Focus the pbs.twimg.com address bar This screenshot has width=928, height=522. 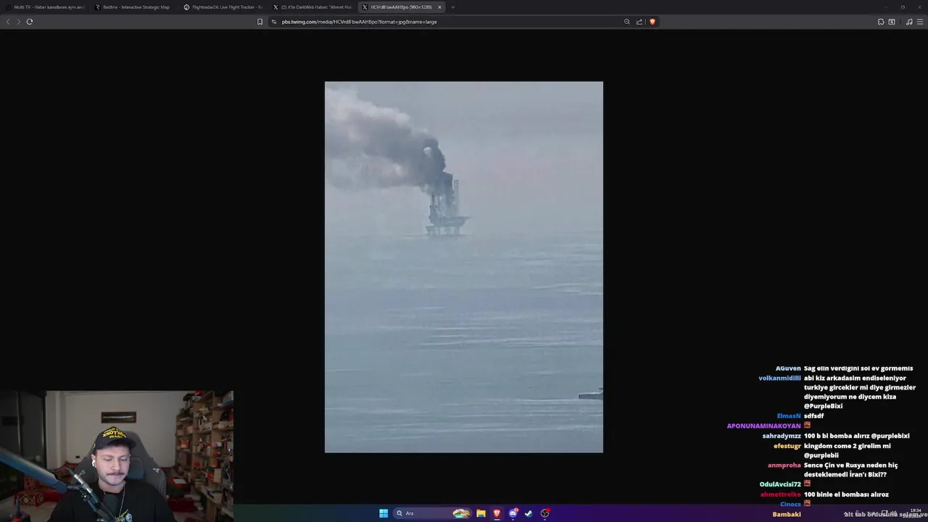[449, 22]
